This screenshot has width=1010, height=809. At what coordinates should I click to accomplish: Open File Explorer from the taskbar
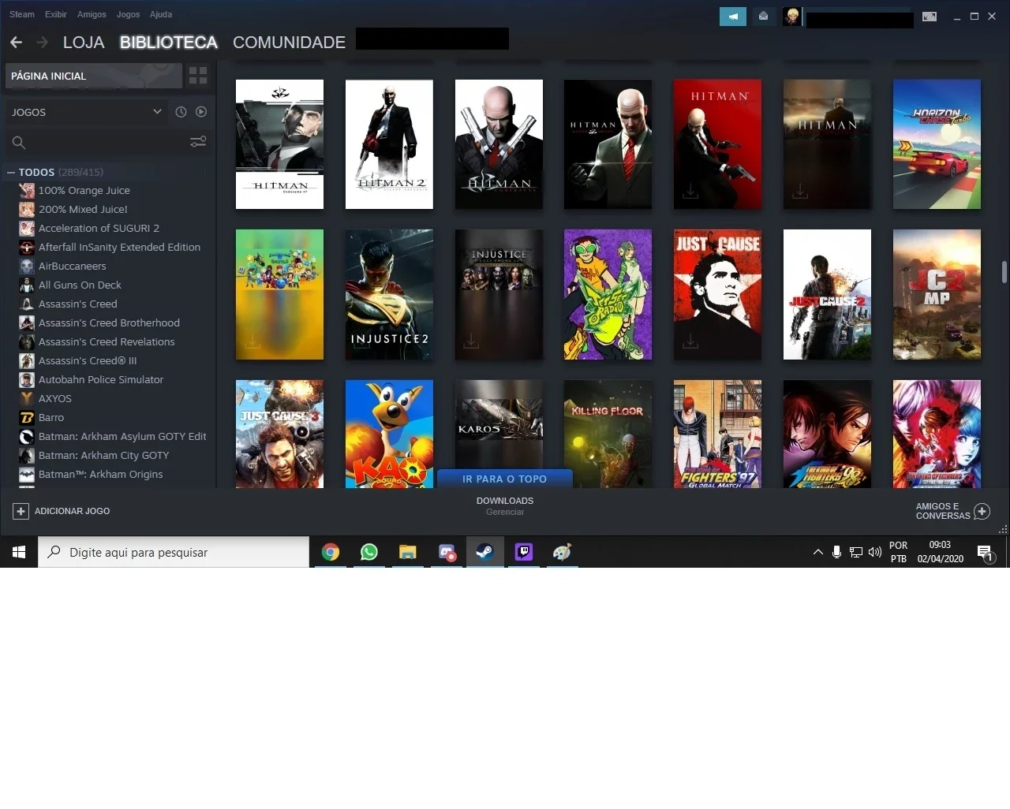(x=407, y=552)
